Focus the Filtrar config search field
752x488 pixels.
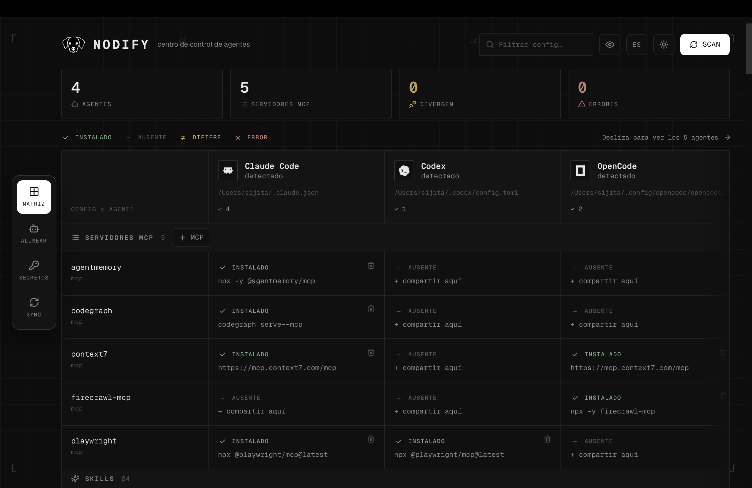click(536, 45)
